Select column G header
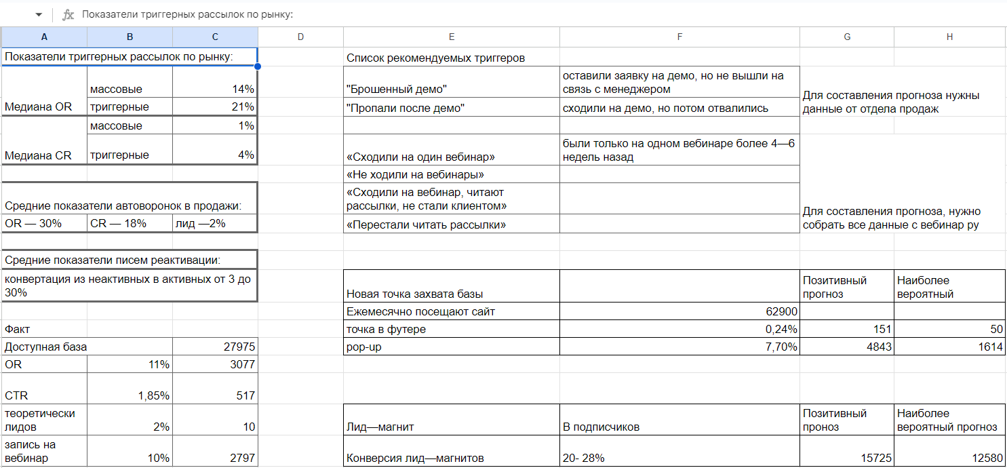The width and height of the screenshot is (1007, 468). pyautogui.click(x=847, y=37)
